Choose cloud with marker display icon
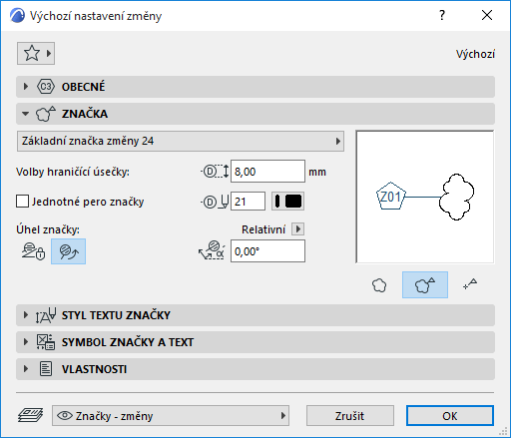The image size is (511, 438). (425, 285)
